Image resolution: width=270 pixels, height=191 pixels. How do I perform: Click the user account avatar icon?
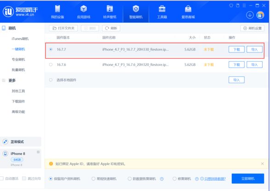tap(260, 15)
